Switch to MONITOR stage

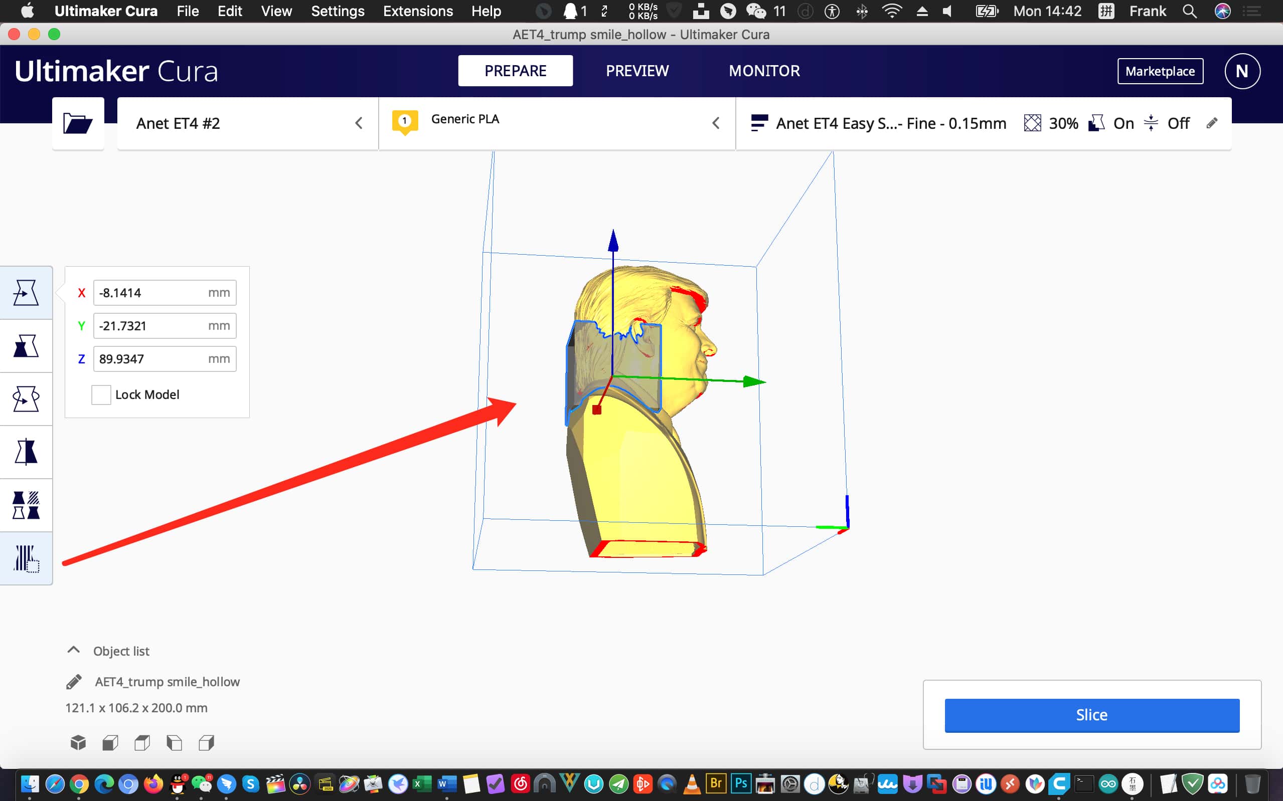(764, 71)
